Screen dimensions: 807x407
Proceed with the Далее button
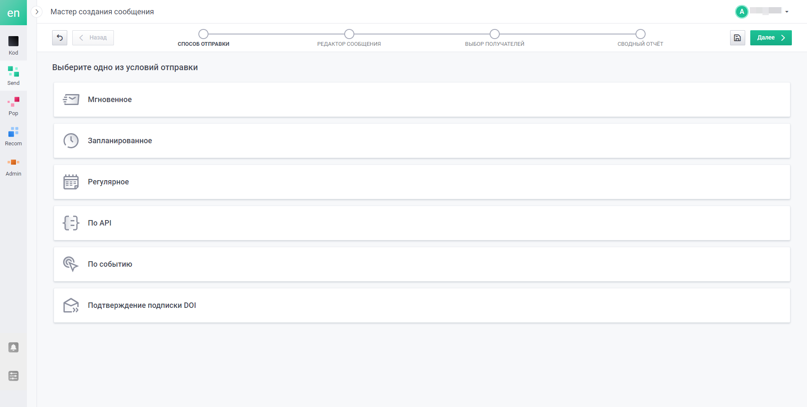771,38
